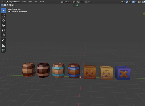Select the Scale tool
Image resolution: width=145 pixels, height=106 pixels.
(x=3, y=30)
